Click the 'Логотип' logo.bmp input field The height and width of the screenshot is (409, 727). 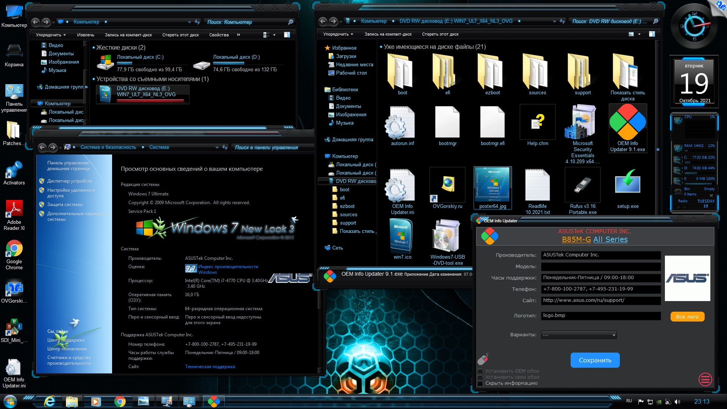601,315
